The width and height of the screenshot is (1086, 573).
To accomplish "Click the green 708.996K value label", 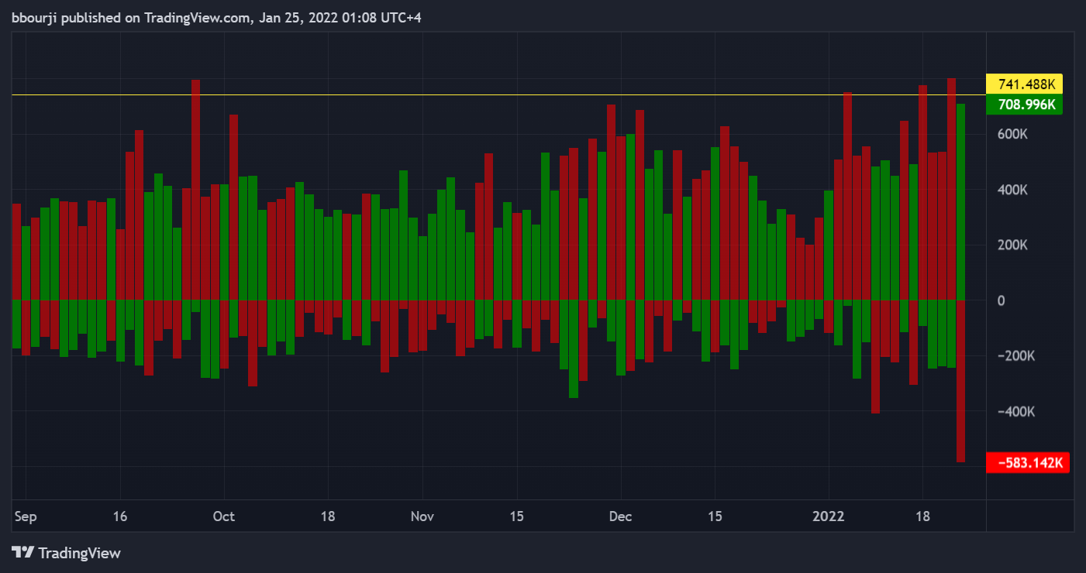I will (1023, 105).
